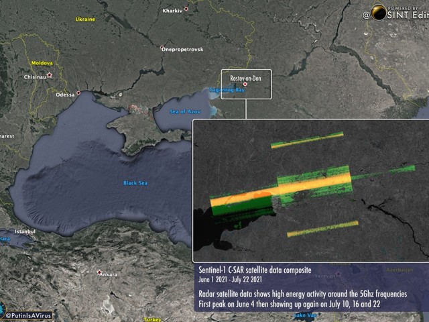429x322 pixels.
Task: Click the Rostov-on-Don city marker
Action: coord(245,84)
